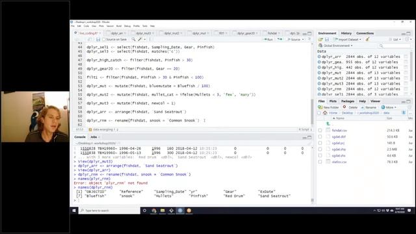Check the box next to sgdat.shx
The height and width of the screenshot is (234, 416).
click(320, 155)
